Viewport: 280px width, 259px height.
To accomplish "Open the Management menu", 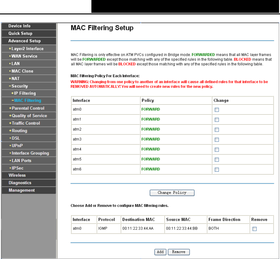I will tap(22, 190).
